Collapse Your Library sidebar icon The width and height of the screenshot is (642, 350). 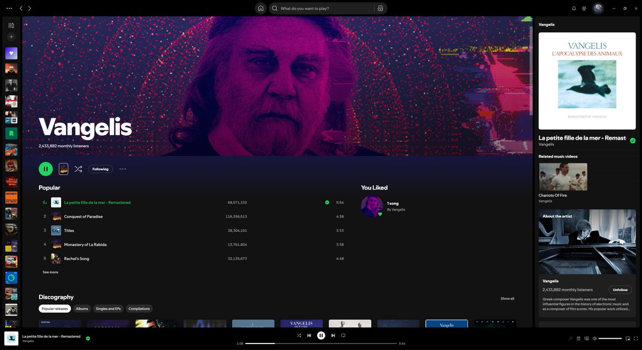click(11, 25)
